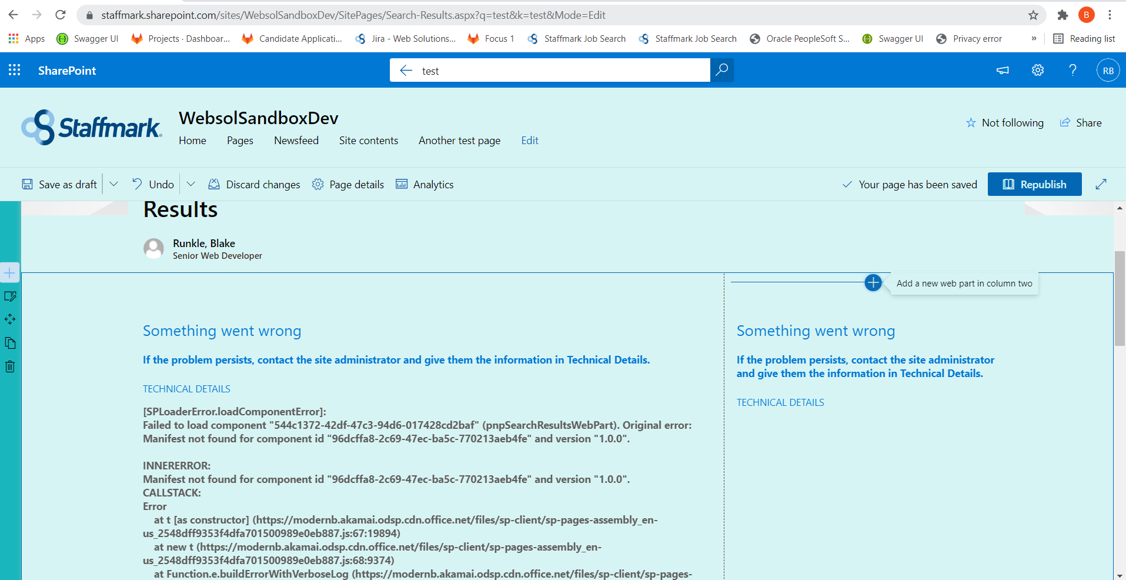Viewport: 1126px width, 580px height.
Task: Navigate to Another test page
Action: coord(459,141)
